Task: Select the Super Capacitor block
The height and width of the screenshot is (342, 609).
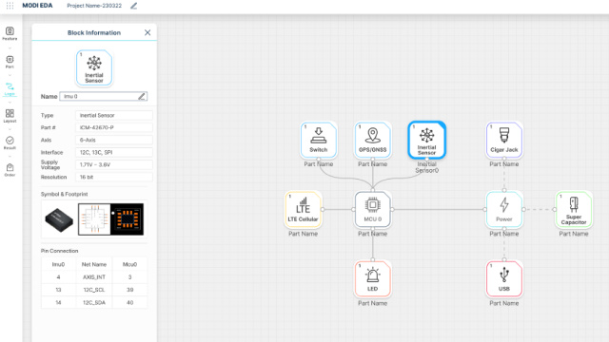Action: coord(574,209)
